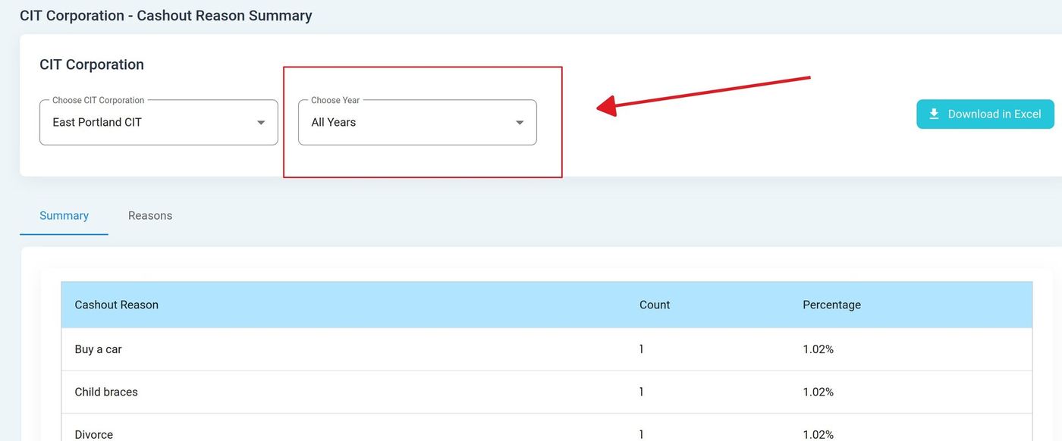Click the Cashout Reason column header

click(117, 305)
